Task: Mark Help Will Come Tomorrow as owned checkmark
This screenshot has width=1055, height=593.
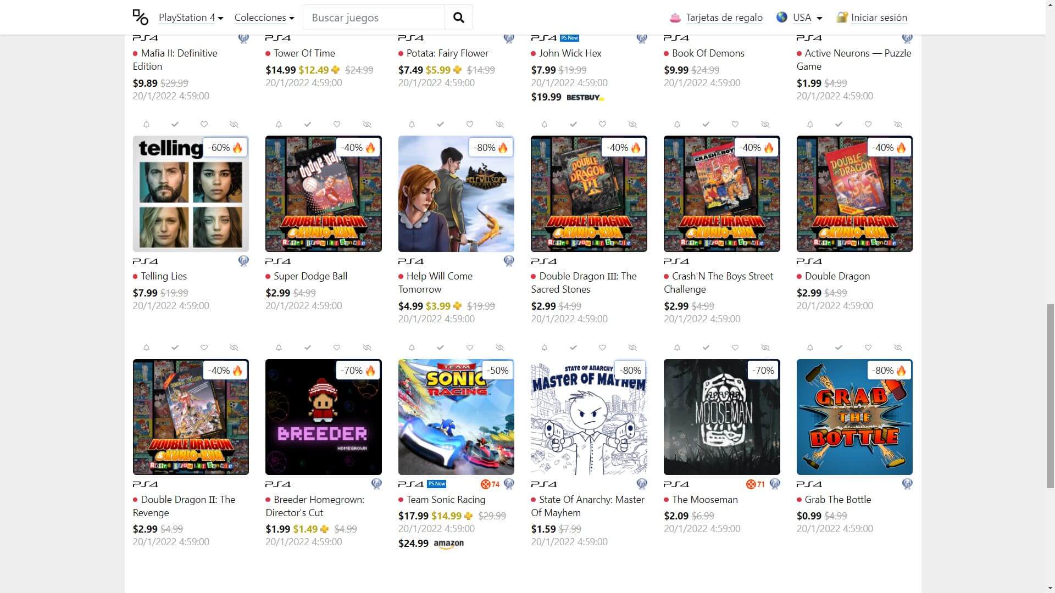Action: [x=440, y=125]
